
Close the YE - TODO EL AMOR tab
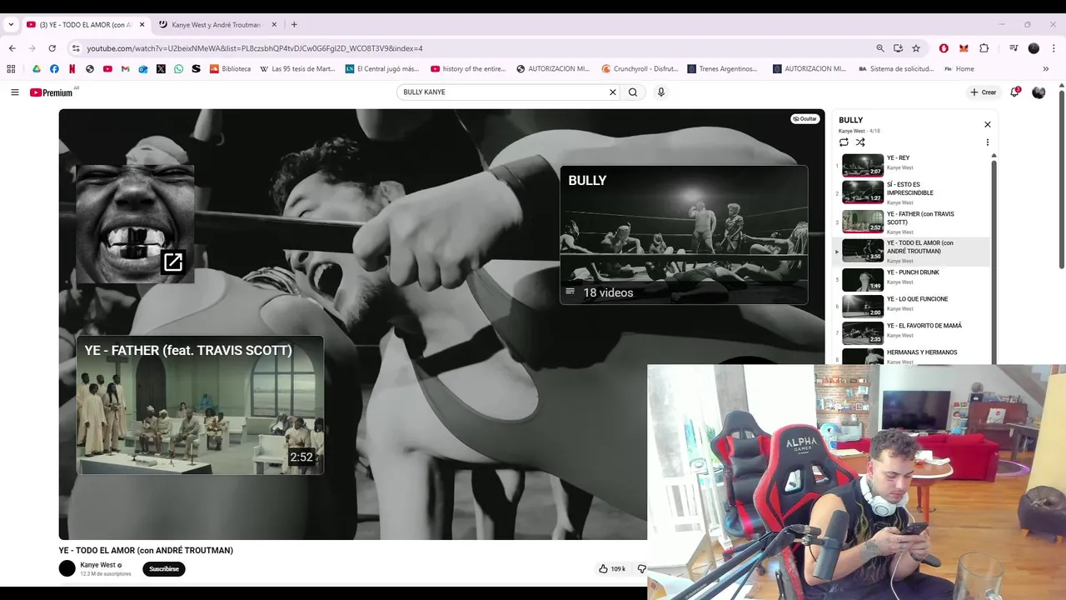pos(142,25)
